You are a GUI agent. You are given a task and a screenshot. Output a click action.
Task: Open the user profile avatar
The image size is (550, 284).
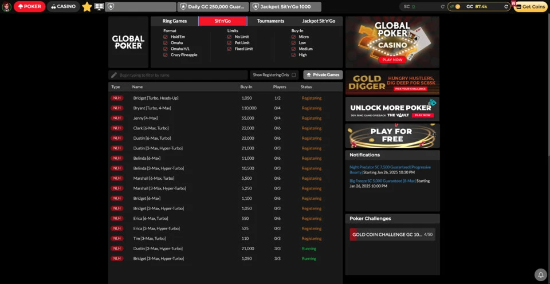7,6
